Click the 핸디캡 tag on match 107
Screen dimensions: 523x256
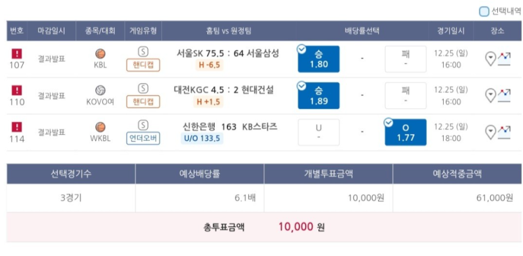[x=143, y=65]
